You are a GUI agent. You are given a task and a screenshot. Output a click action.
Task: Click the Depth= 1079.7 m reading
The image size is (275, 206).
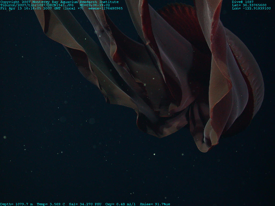tap(16, 204)
